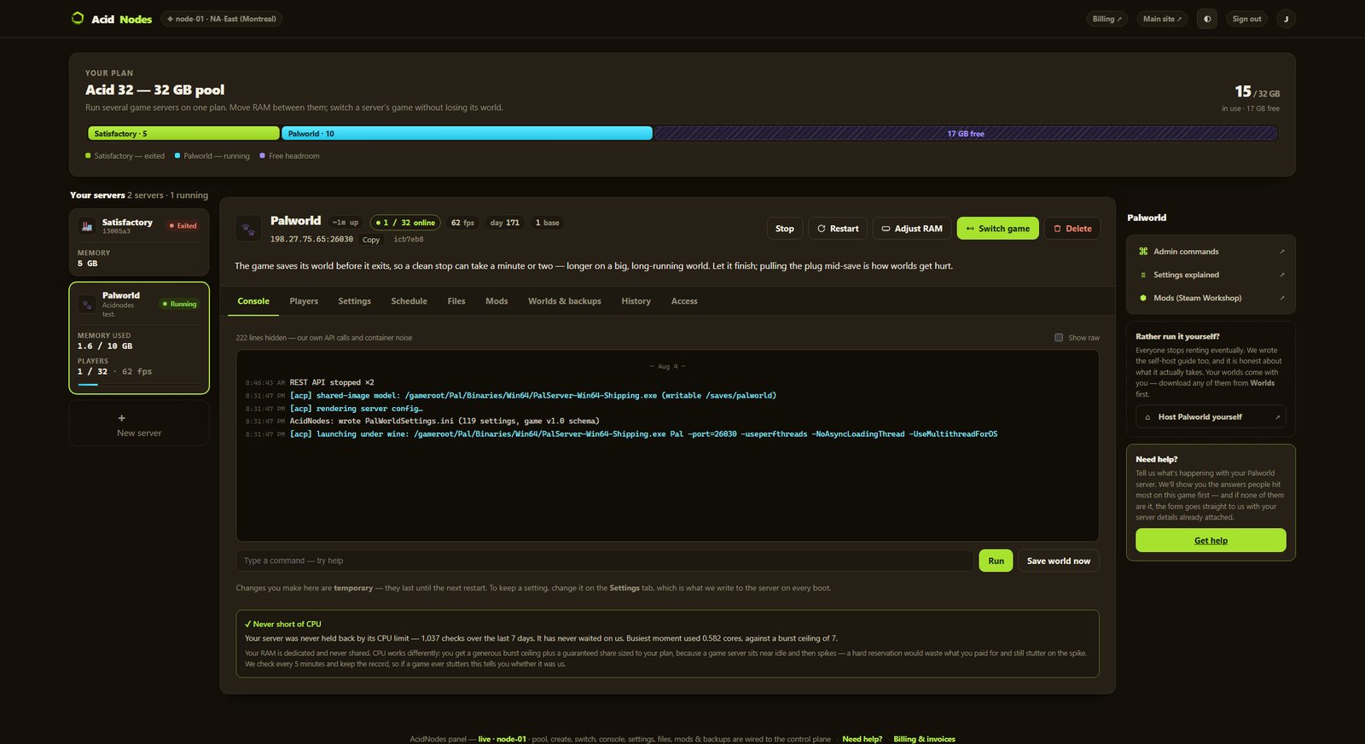Click the plus icon for New server
This screenshot has width=1365, height=744.
(121, 418)
